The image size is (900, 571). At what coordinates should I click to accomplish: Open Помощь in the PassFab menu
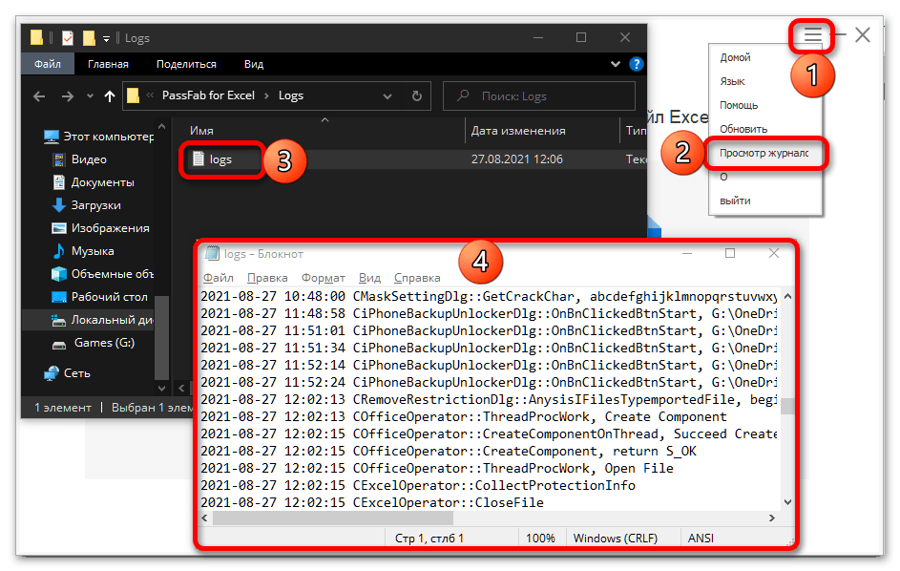pyautogui.click(x=739, y=105)
